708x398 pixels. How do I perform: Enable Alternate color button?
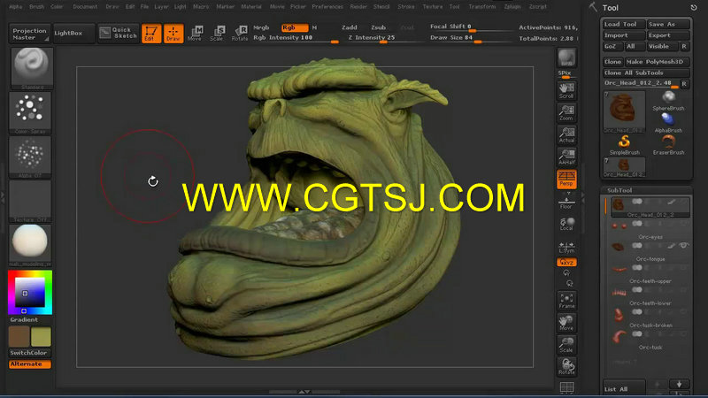(30, 364)
